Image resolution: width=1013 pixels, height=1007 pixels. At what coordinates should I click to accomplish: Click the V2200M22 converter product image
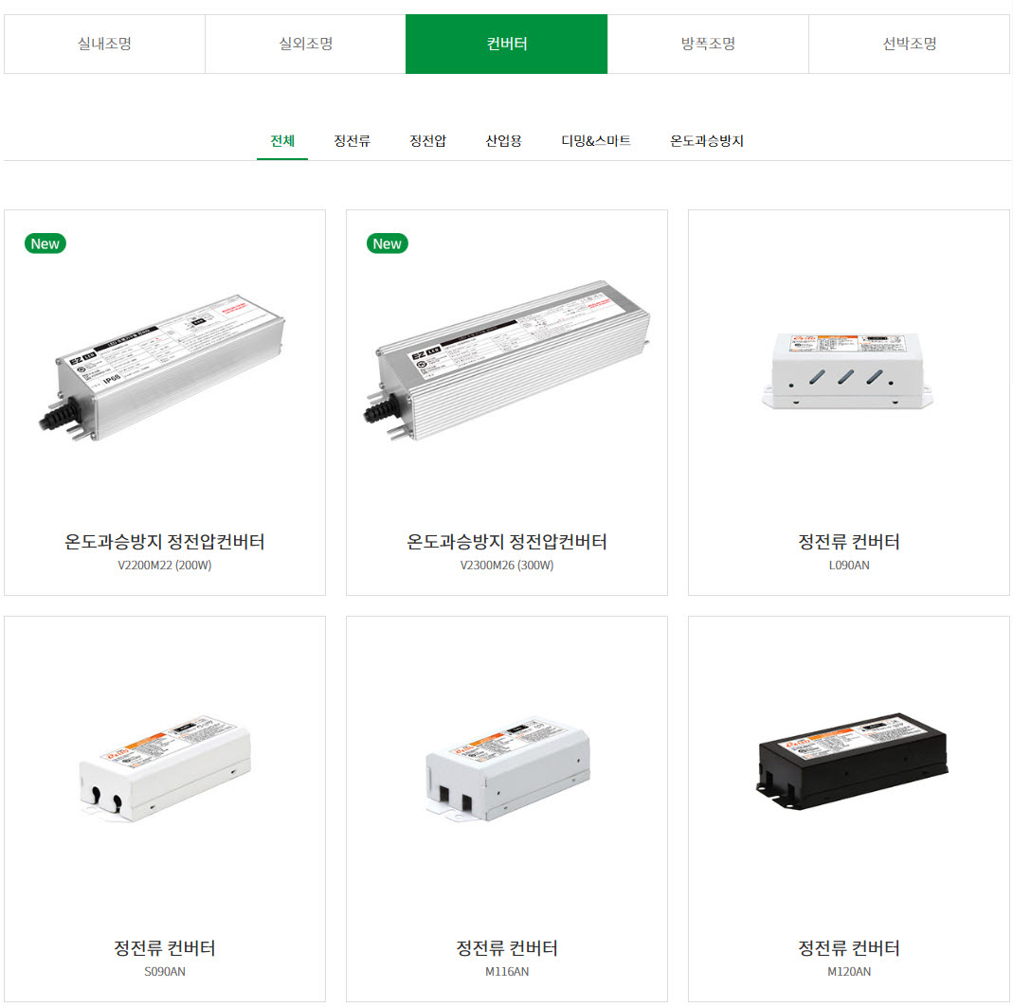(x=161, y=369)
